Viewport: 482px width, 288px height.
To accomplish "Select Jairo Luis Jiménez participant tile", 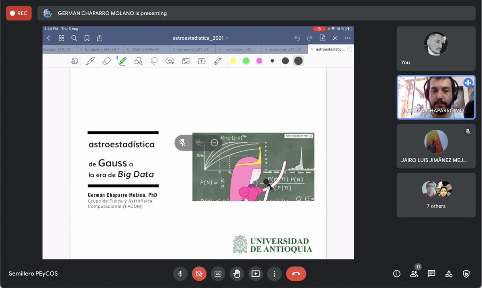I will (436, 146).
